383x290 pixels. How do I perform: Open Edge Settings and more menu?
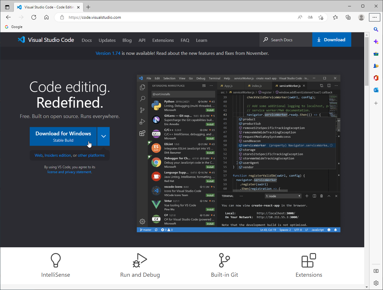pos(374,17)
